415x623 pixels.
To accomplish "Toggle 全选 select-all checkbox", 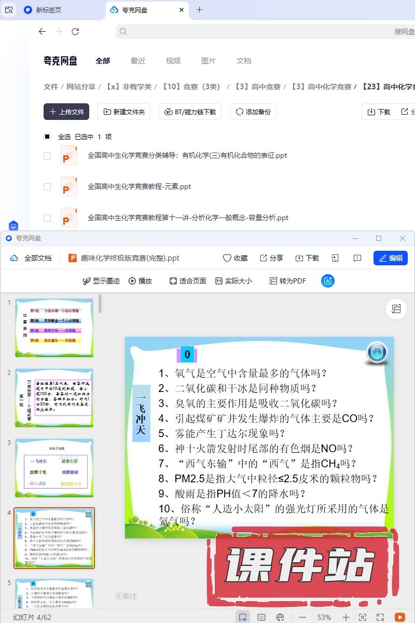I will [47, 137].
